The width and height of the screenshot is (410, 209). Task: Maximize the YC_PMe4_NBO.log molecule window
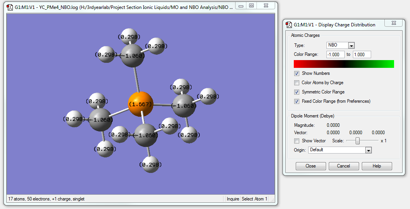tap(251, 6)
